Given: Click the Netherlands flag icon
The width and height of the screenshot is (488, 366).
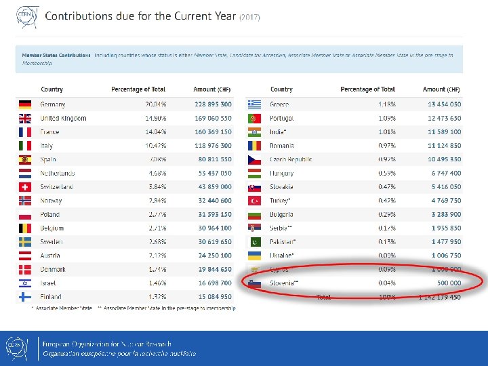Looking at the screenshot, I should click(25, 174).
